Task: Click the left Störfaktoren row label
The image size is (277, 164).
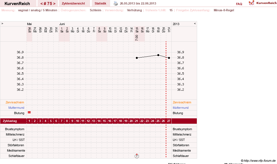Action: tap(16, 145)
